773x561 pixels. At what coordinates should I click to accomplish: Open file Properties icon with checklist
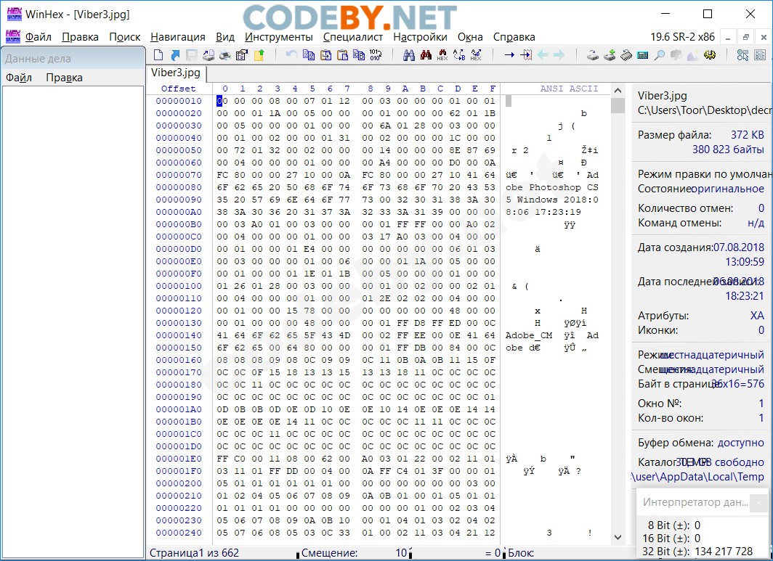(241, 54)
